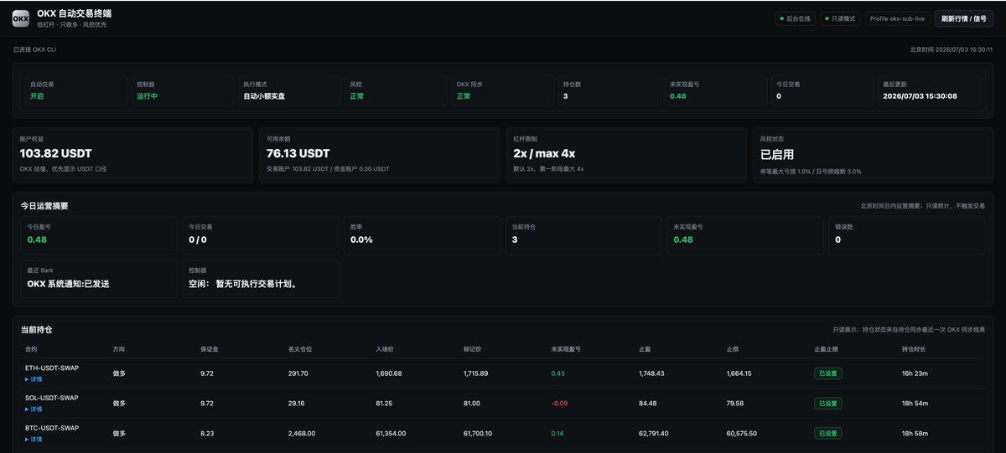Viewport: 1006px width, 453px height.
Task: Click the 刷新行情 / 信号 button
Action: (x=964, y=18)
